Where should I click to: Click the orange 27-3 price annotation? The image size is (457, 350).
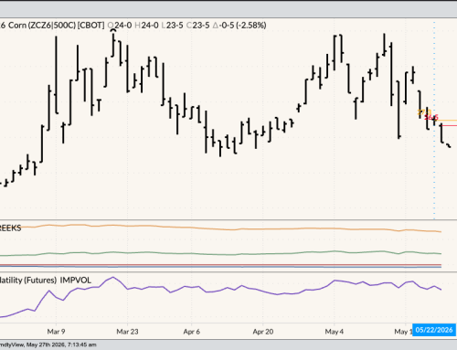click(424, 112)
